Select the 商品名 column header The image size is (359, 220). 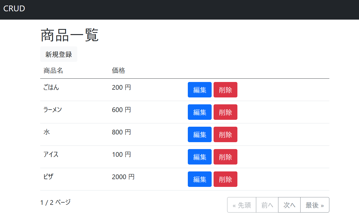click(x=53, y=71)
